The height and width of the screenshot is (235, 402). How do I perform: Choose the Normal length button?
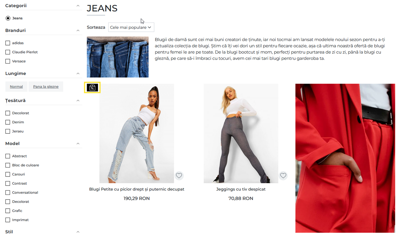(x=16, y=87)
